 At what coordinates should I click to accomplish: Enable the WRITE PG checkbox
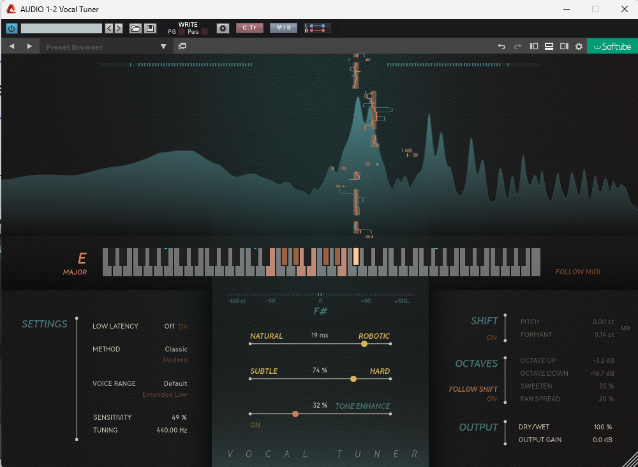point(181,32)
